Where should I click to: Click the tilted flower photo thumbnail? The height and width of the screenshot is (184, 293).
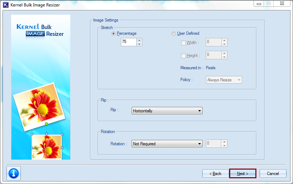point(39,107)
